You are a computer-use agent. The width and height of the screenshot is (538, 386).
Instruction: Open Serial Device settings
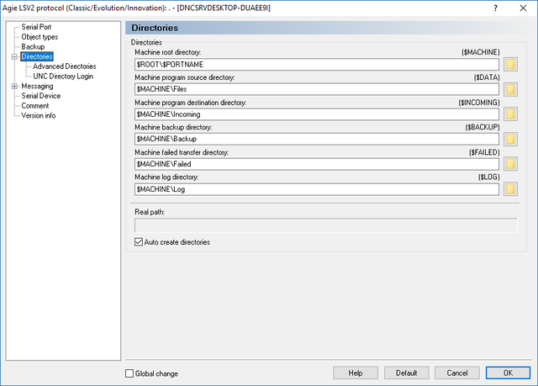[x=41, y=96]
